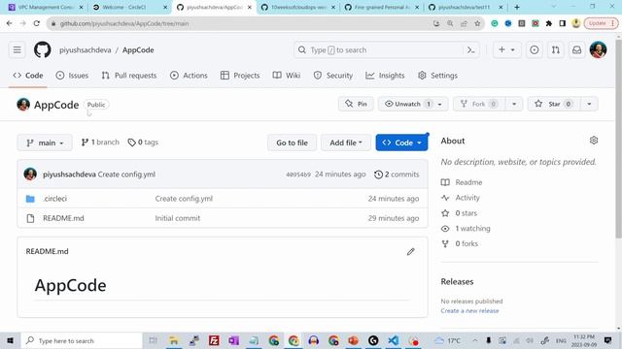The image size is (622, 349).
Task: Open the Pull requests shortcut icon in header
Action: (x=555, y=49)
